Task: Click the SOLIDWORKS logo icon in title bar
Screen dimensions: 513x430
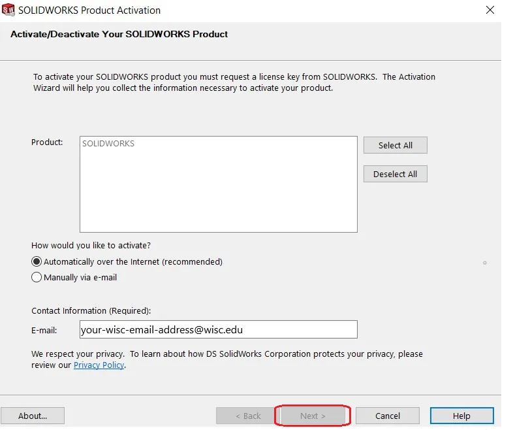Action: tap(8, 10)
